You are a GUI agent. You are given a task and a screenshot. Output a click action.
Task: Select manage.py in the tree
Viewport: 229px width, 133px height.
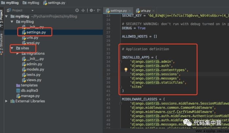click(28, 96)
